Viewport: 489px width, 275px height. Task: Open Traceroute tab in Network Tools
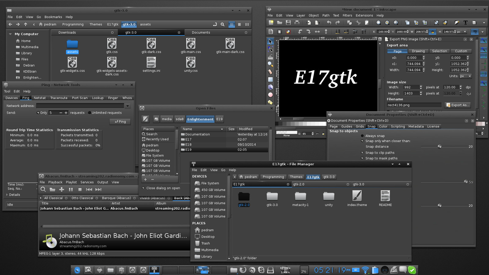pos(59,98)
